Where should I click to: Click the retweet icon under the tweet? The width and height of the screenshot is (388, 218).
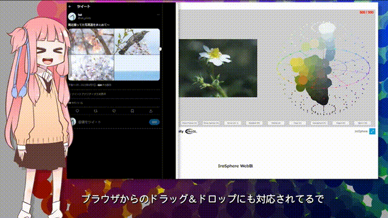tap(96, 111)
